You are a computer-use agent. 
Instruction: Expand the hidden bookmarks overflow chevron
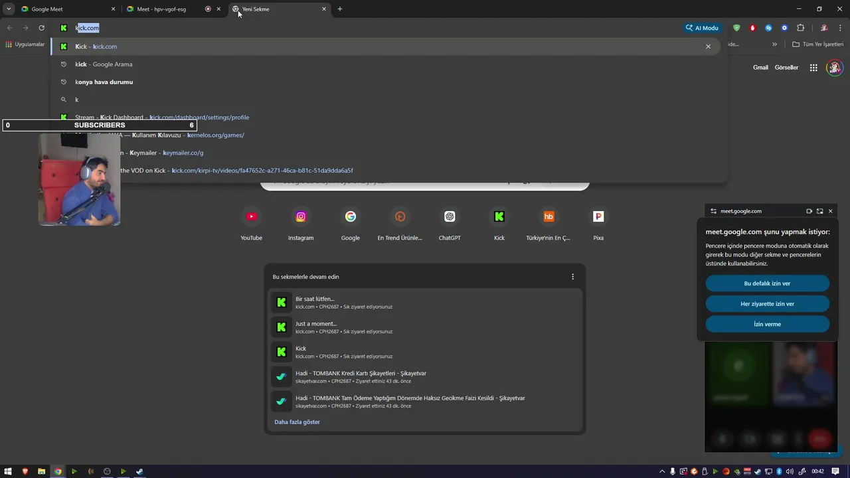coord(774,44)
